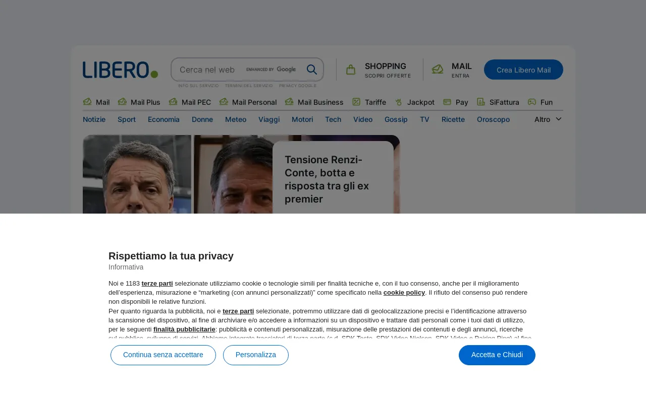The width and height of the screenshot is (646, 403).
Task: Click the SiFattura document icon
Action: (x=481, y=102)
